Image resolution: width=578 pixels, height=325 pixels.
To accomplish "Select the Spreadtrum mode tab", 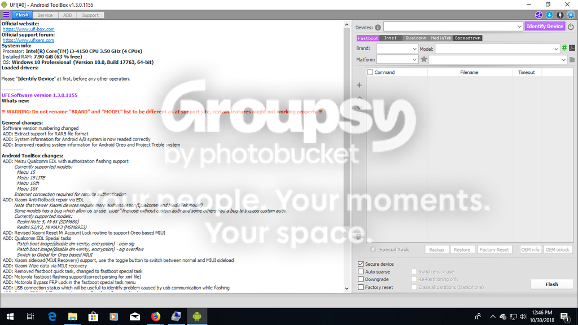I will (467, 38).
